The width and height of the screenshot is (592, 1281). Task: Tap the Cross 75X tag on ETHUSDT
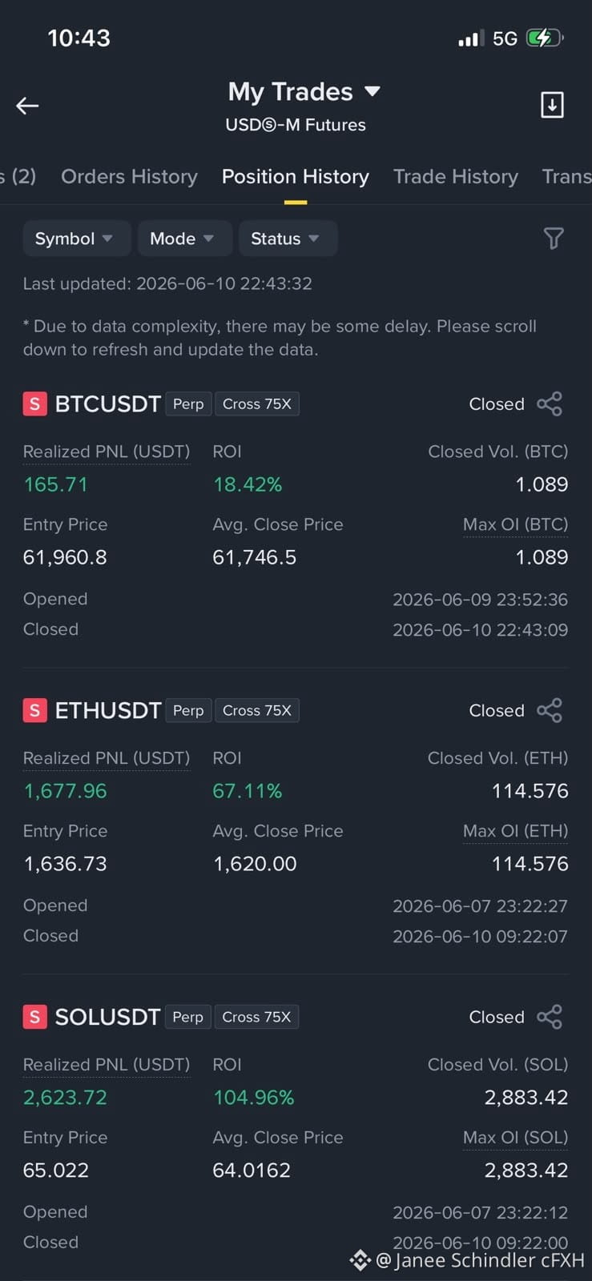257,710
